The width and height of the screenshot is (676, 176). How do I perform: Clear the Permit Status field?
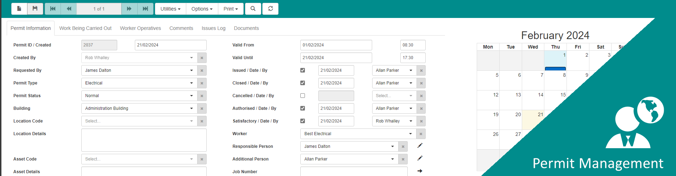pyautogui.click(x=202, y=96)
